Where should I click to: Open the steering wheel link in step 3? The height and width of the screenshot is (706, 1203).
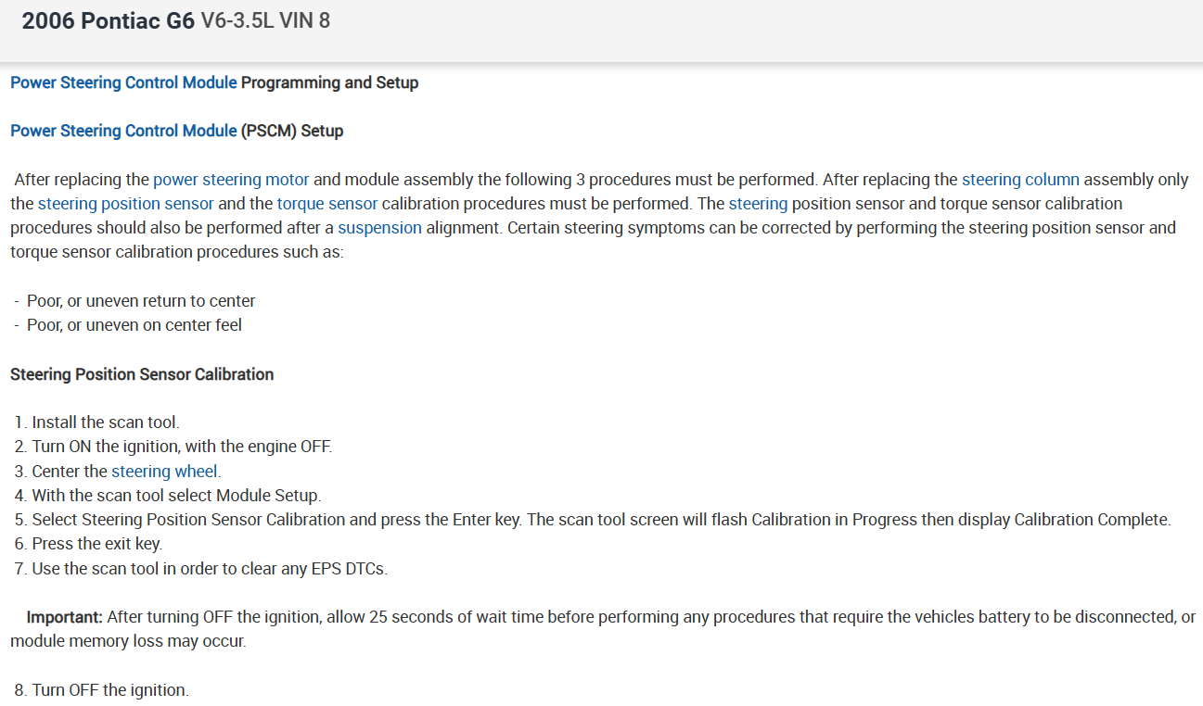[164, 472]
